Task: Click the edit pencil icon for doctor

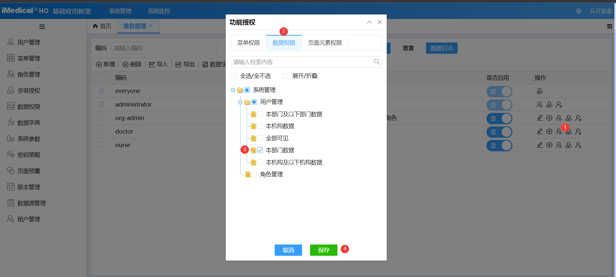Action: (x=540, y=132)
